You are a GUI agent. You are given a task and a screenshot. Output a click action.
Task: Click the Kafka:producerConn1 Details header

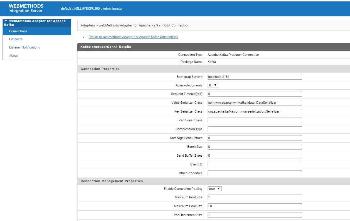click(106, 47)
